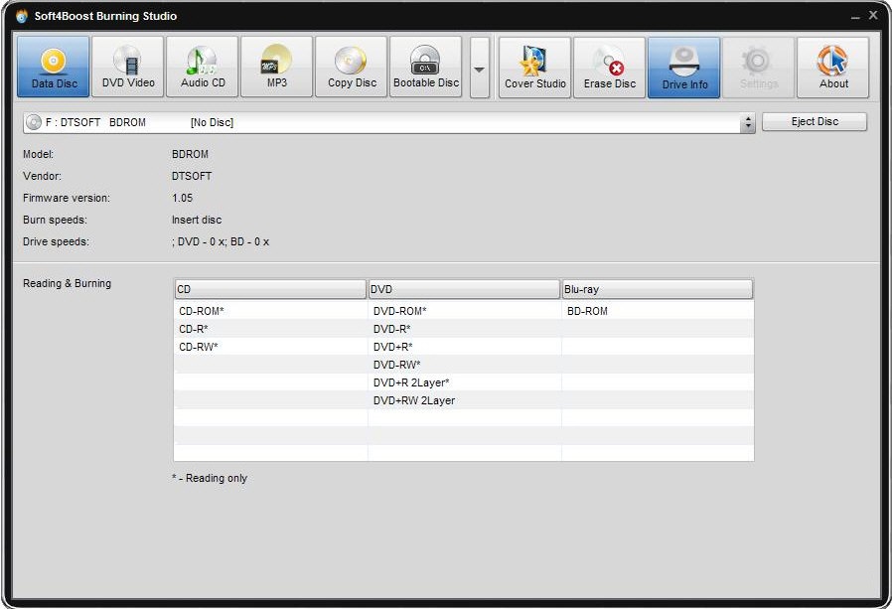Select the BD-ROM entry in the table

tap(587, 311)
